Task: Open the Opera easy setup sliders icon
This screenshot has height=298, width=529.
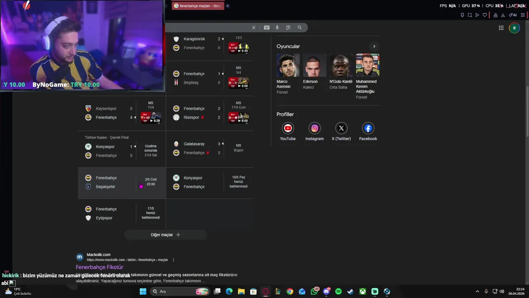Action: 523,15
